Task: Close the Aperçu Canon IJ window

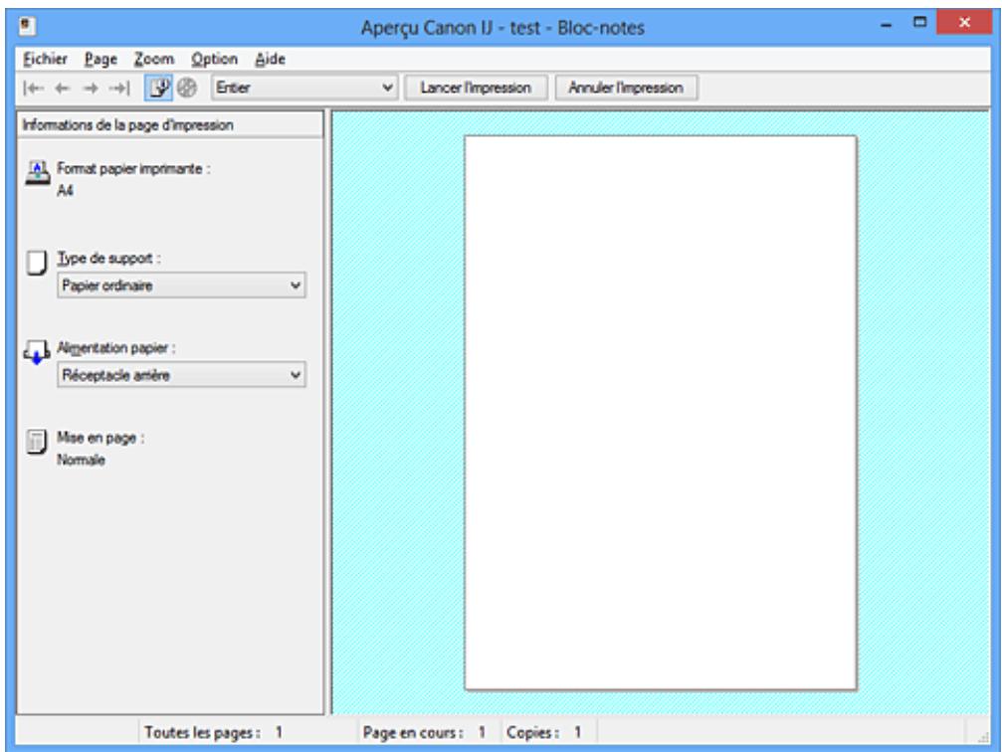Action: (x=964, y=22)
